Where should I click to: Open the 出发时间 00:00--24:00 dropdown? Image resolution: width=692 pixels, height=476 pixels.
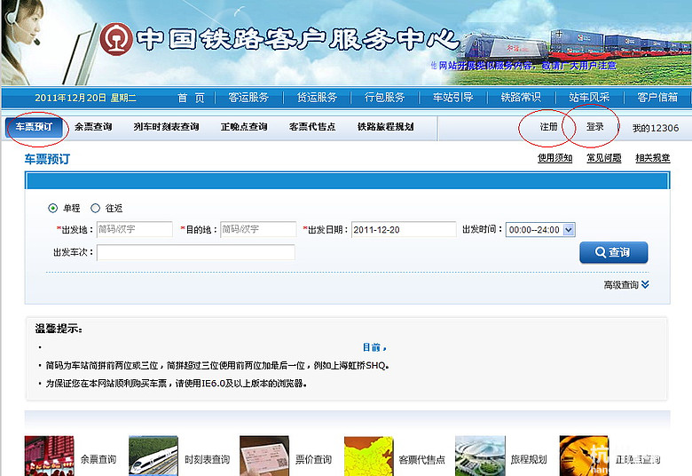pos(540,229)
